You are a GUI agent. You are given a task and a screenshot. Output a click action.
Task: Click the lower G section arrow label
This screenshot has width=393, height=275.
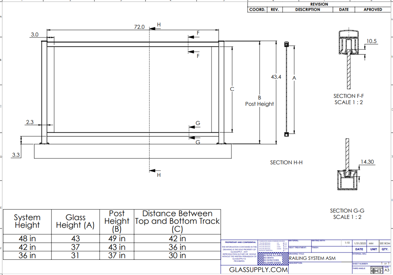(x=198, y=142)
